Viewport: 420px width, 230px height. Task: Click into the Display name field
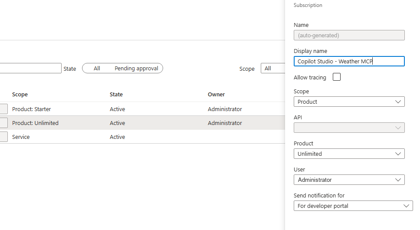point(349,61)
